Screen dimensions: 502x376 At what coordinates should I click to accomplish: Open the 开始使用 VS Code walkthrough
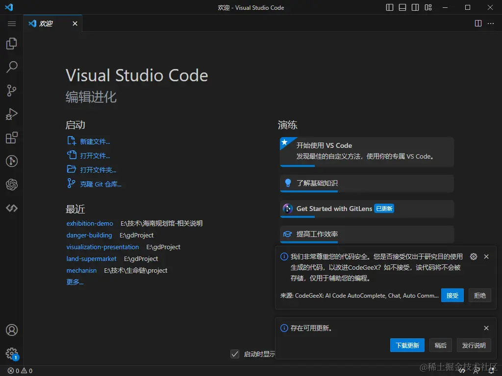(x=367, y=152)
